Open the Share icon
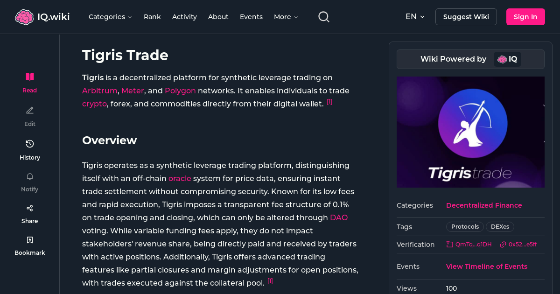The width and height of the screenshot is (560, 294). coord(29,208)
